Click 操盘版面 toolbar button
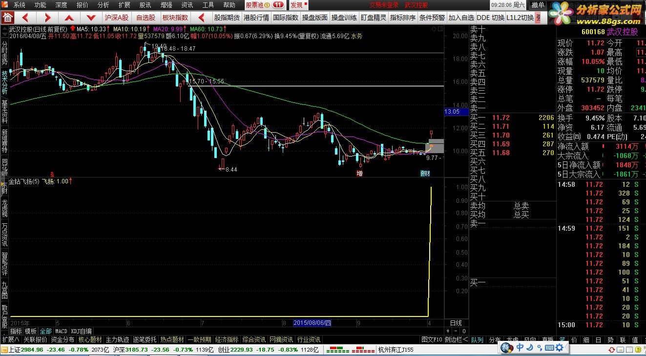Screen dimensions: 646x356 pos(315,18)
